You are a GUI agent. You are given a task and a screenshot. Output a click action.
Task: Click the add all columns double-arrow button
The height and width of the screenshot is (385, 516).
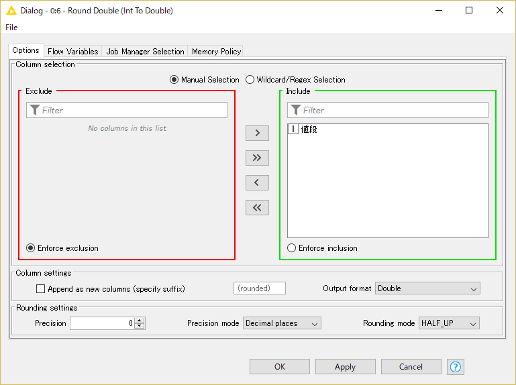[257, 158]
